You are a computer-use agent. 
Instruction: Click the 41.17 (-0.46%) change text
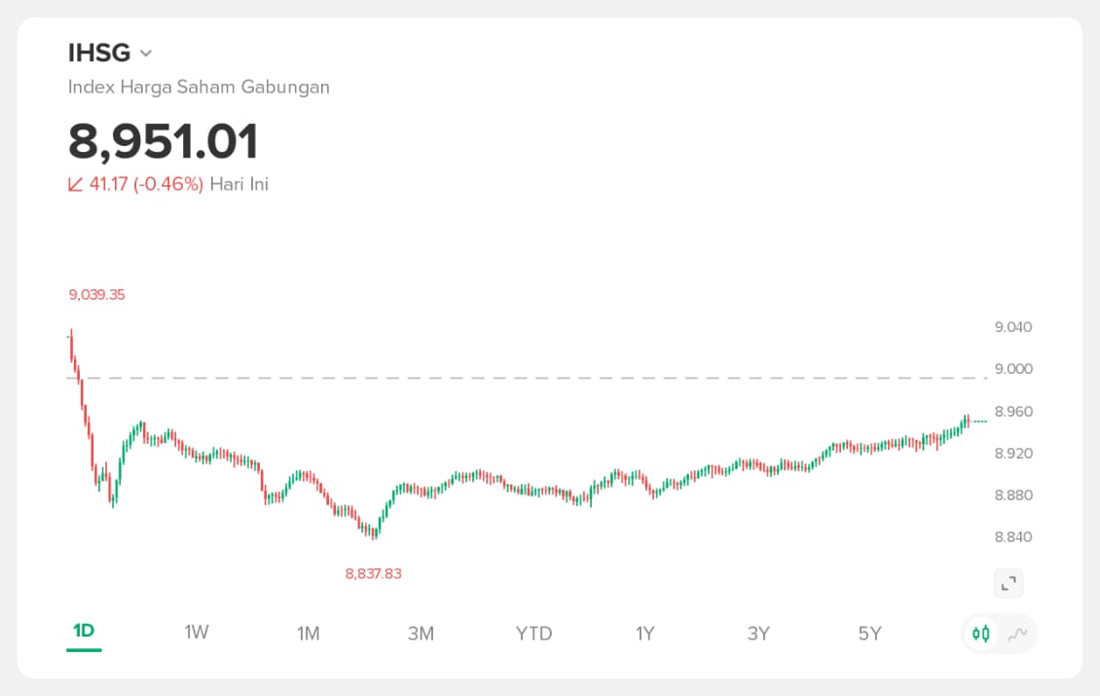coord(146,184)
